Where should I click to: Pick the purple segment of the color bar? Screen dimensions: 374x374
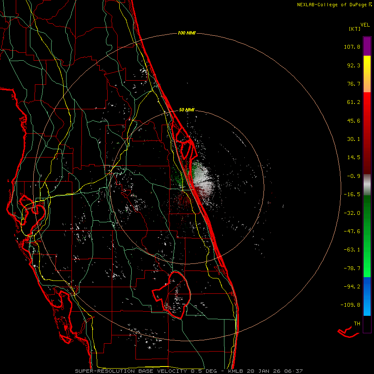pyautogui.click(x=367, y=46)
